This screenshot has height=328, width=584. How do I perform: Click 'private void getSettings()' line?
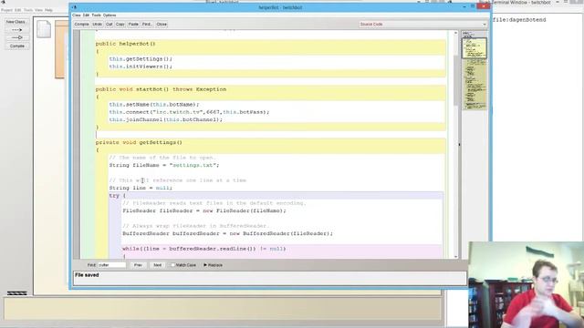(x=139, y=142)
